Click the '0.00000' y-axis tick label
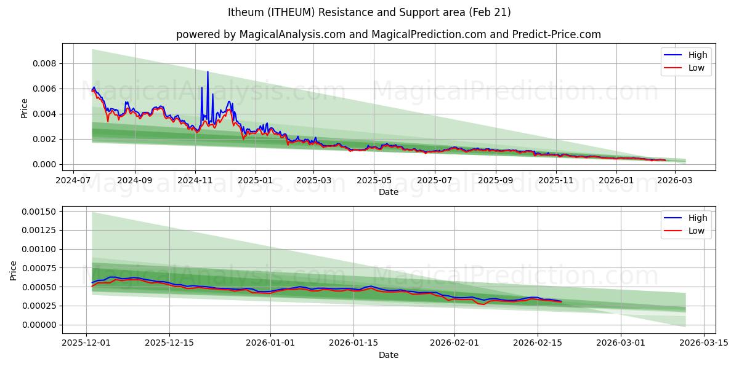Screen dimensions: 739x369 (x=39, y=325)
